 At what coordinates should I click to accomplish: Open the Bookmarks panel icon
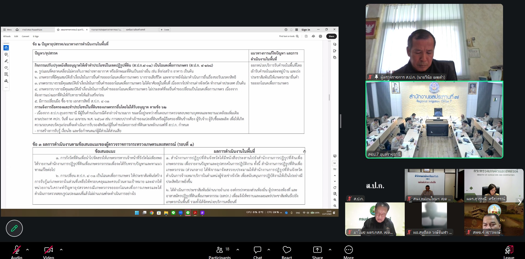tap(335, 51)
